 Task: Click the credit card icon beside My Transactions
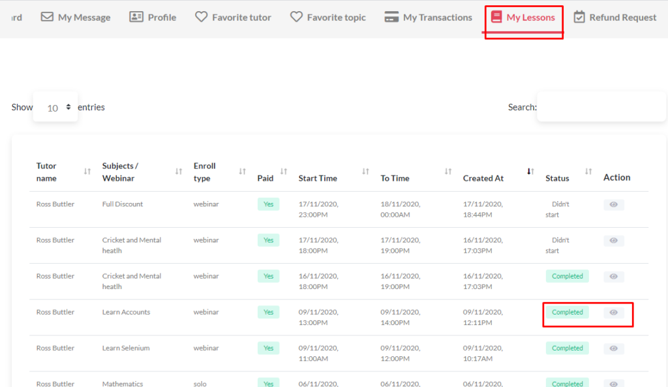(x=391, y=17)
